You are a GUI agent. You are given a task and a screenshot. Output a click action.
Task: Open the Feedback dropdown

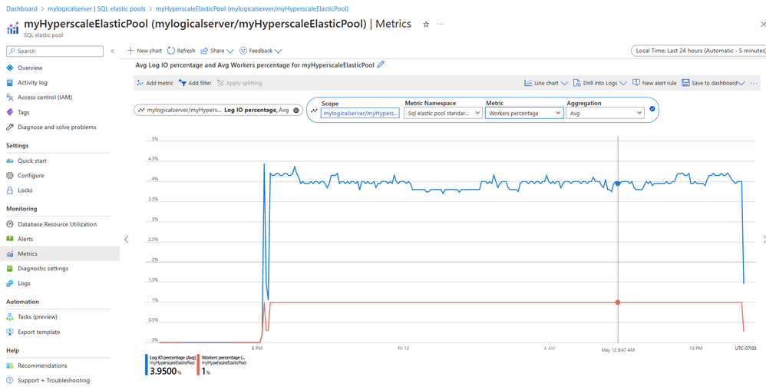(261, 51)
